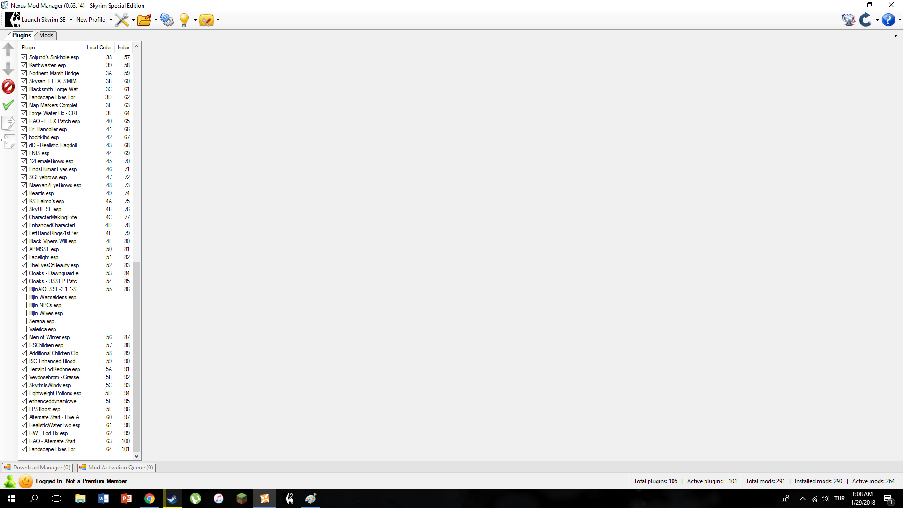The image size is (903, 508).
Task: Click the enable plugin green checkmark icon
Action: pyautogui.click(x=8, y=105)
